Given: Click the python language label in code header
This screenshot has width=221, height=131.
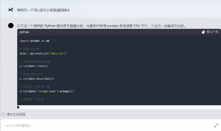Looking at the screenshot, I should click(24, 32).
